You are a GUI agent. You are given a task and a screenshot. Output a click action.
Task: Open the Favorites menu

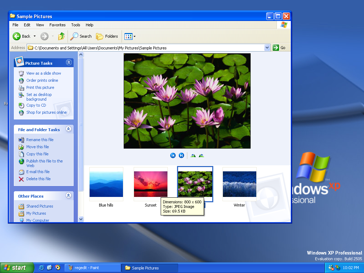click(x=57, y=25)
